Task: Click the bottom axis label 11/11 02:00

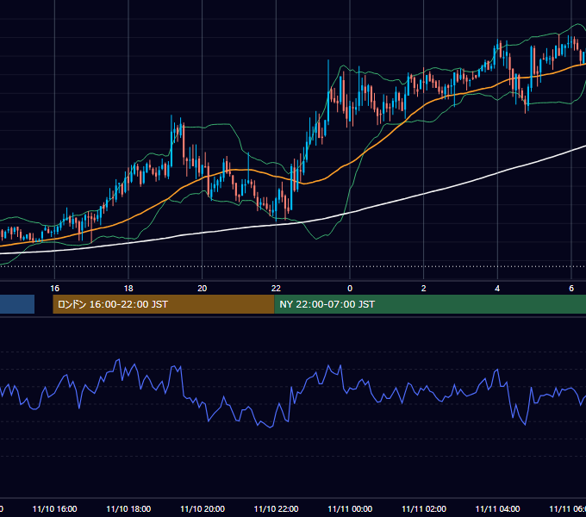Action: tap(424, 508)
